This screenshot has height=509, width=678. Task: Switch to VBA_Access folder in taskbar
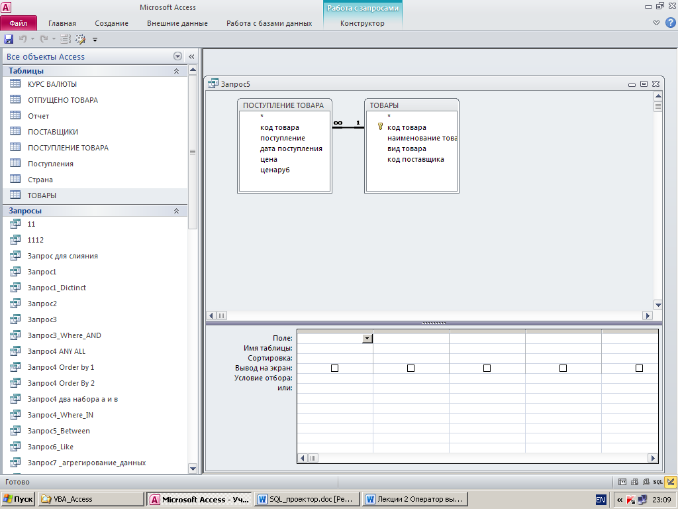click(x=91, y=499)
